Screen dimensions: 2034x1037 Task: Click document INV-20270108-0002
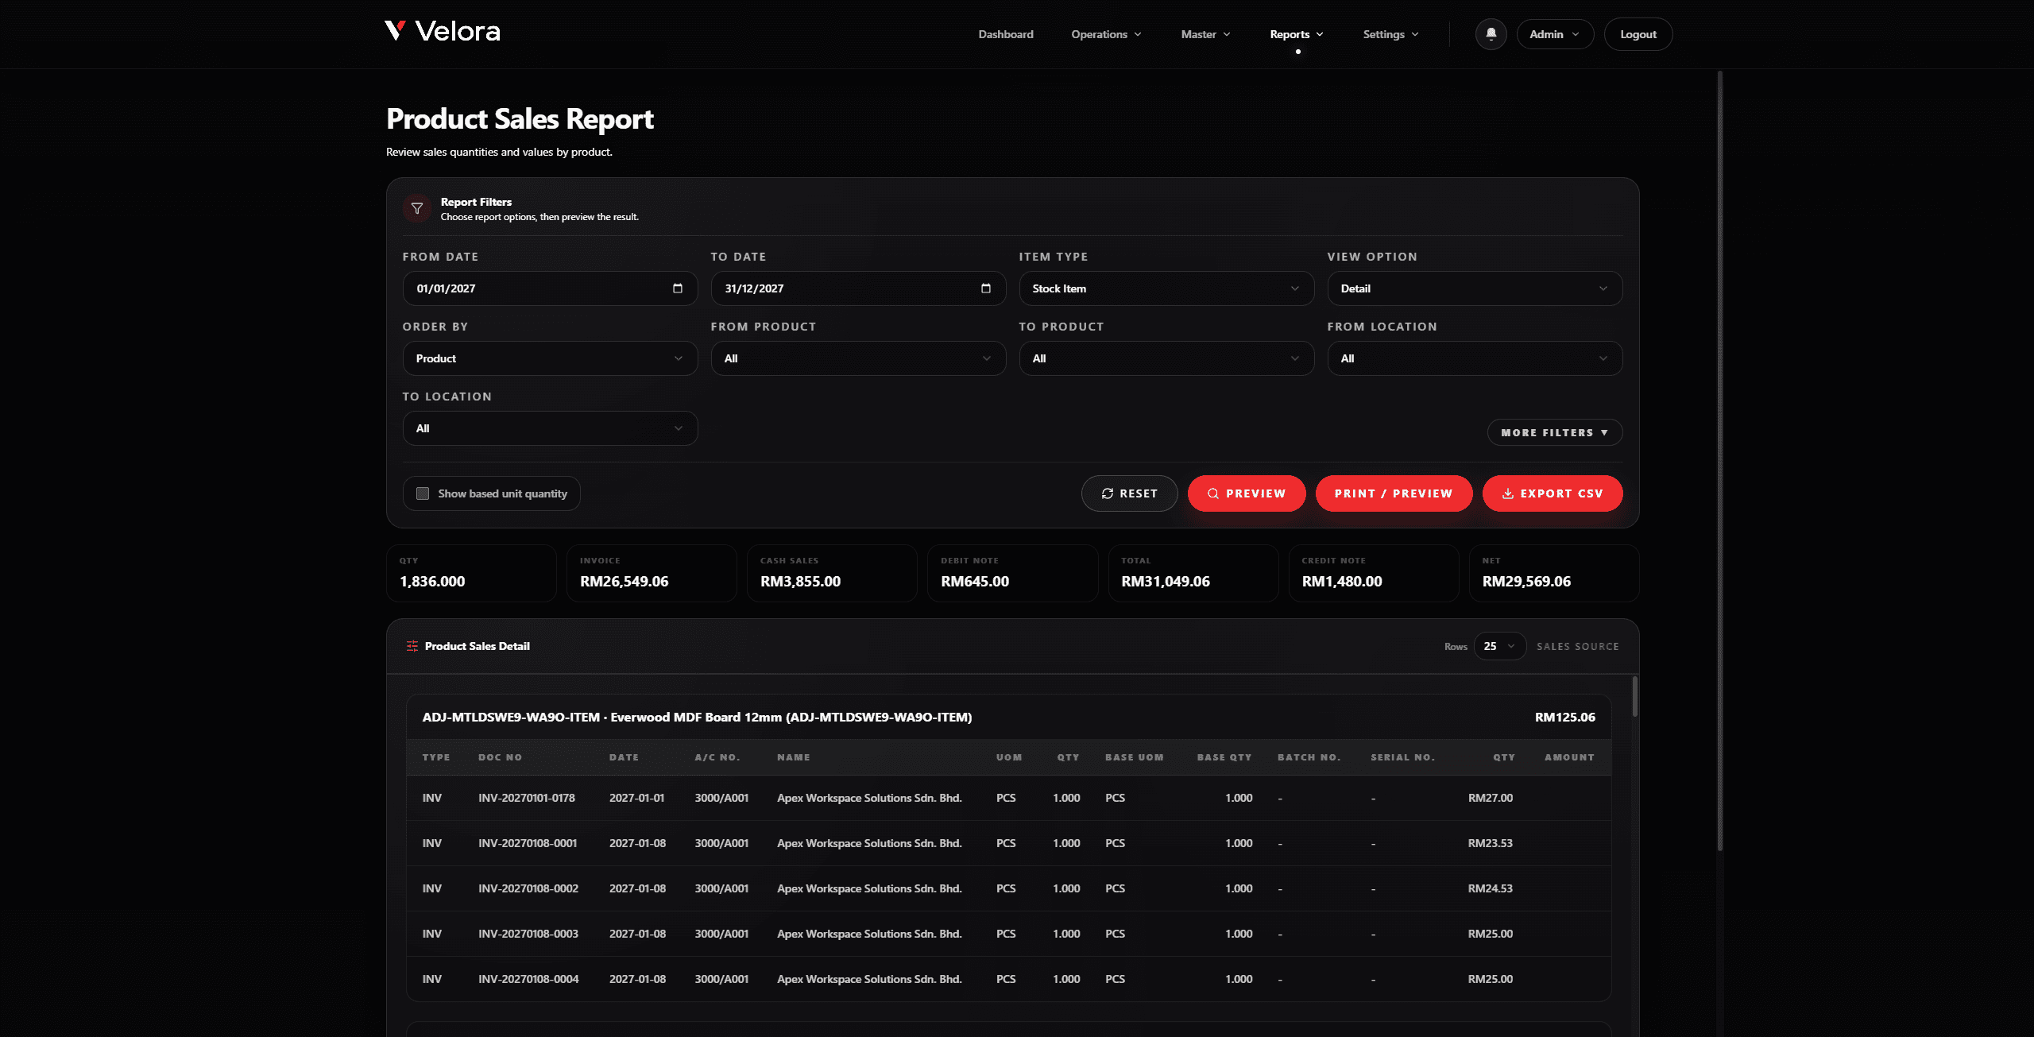(x=528, y=888)
